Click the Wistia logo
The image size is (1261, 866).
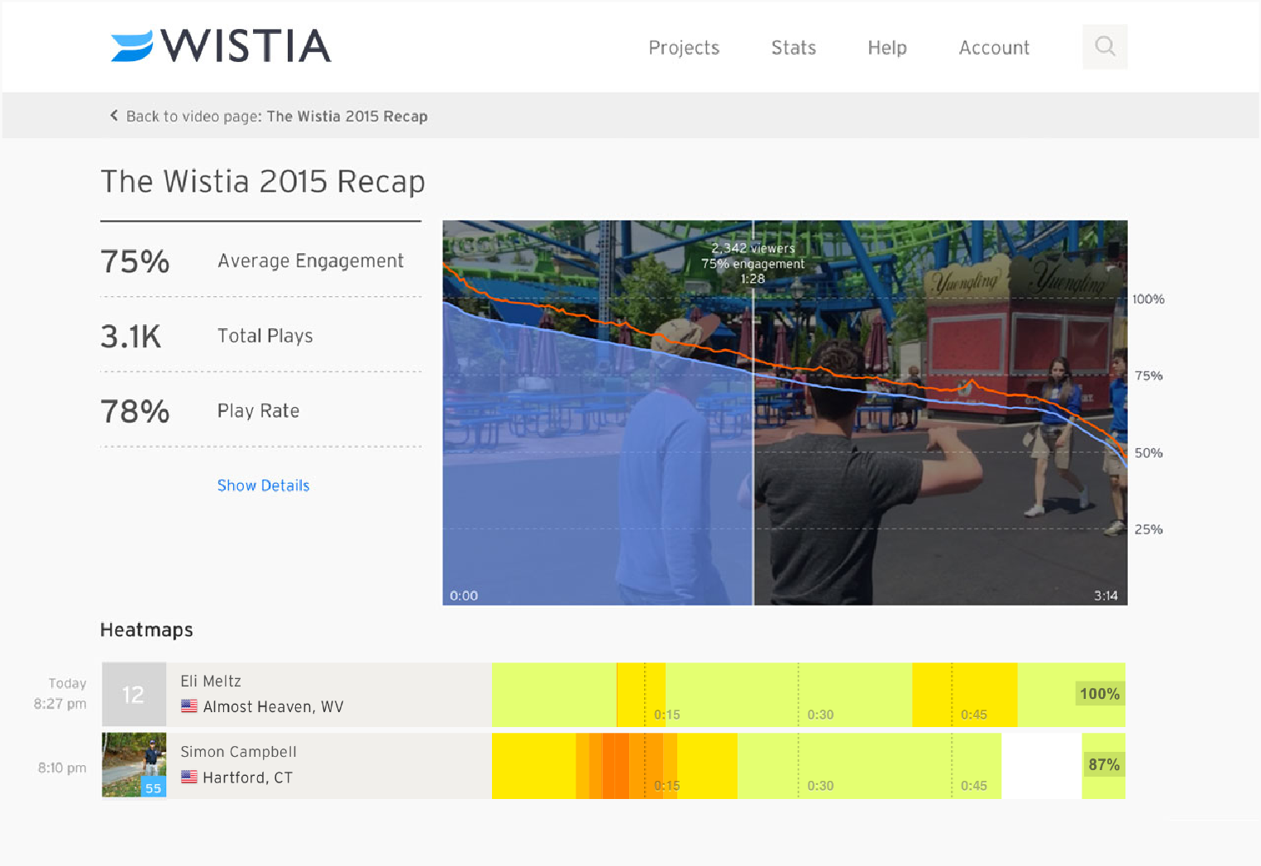pyautogui.click(x=221, y=46)
